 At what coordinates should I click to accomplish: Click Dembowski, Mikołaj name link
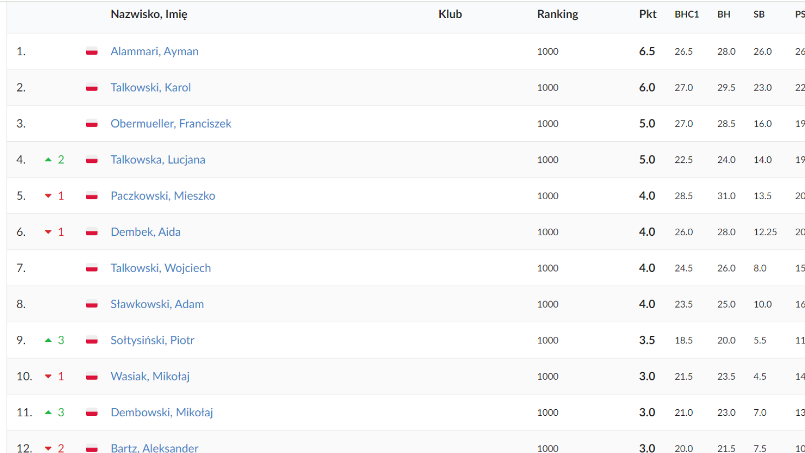162,413
